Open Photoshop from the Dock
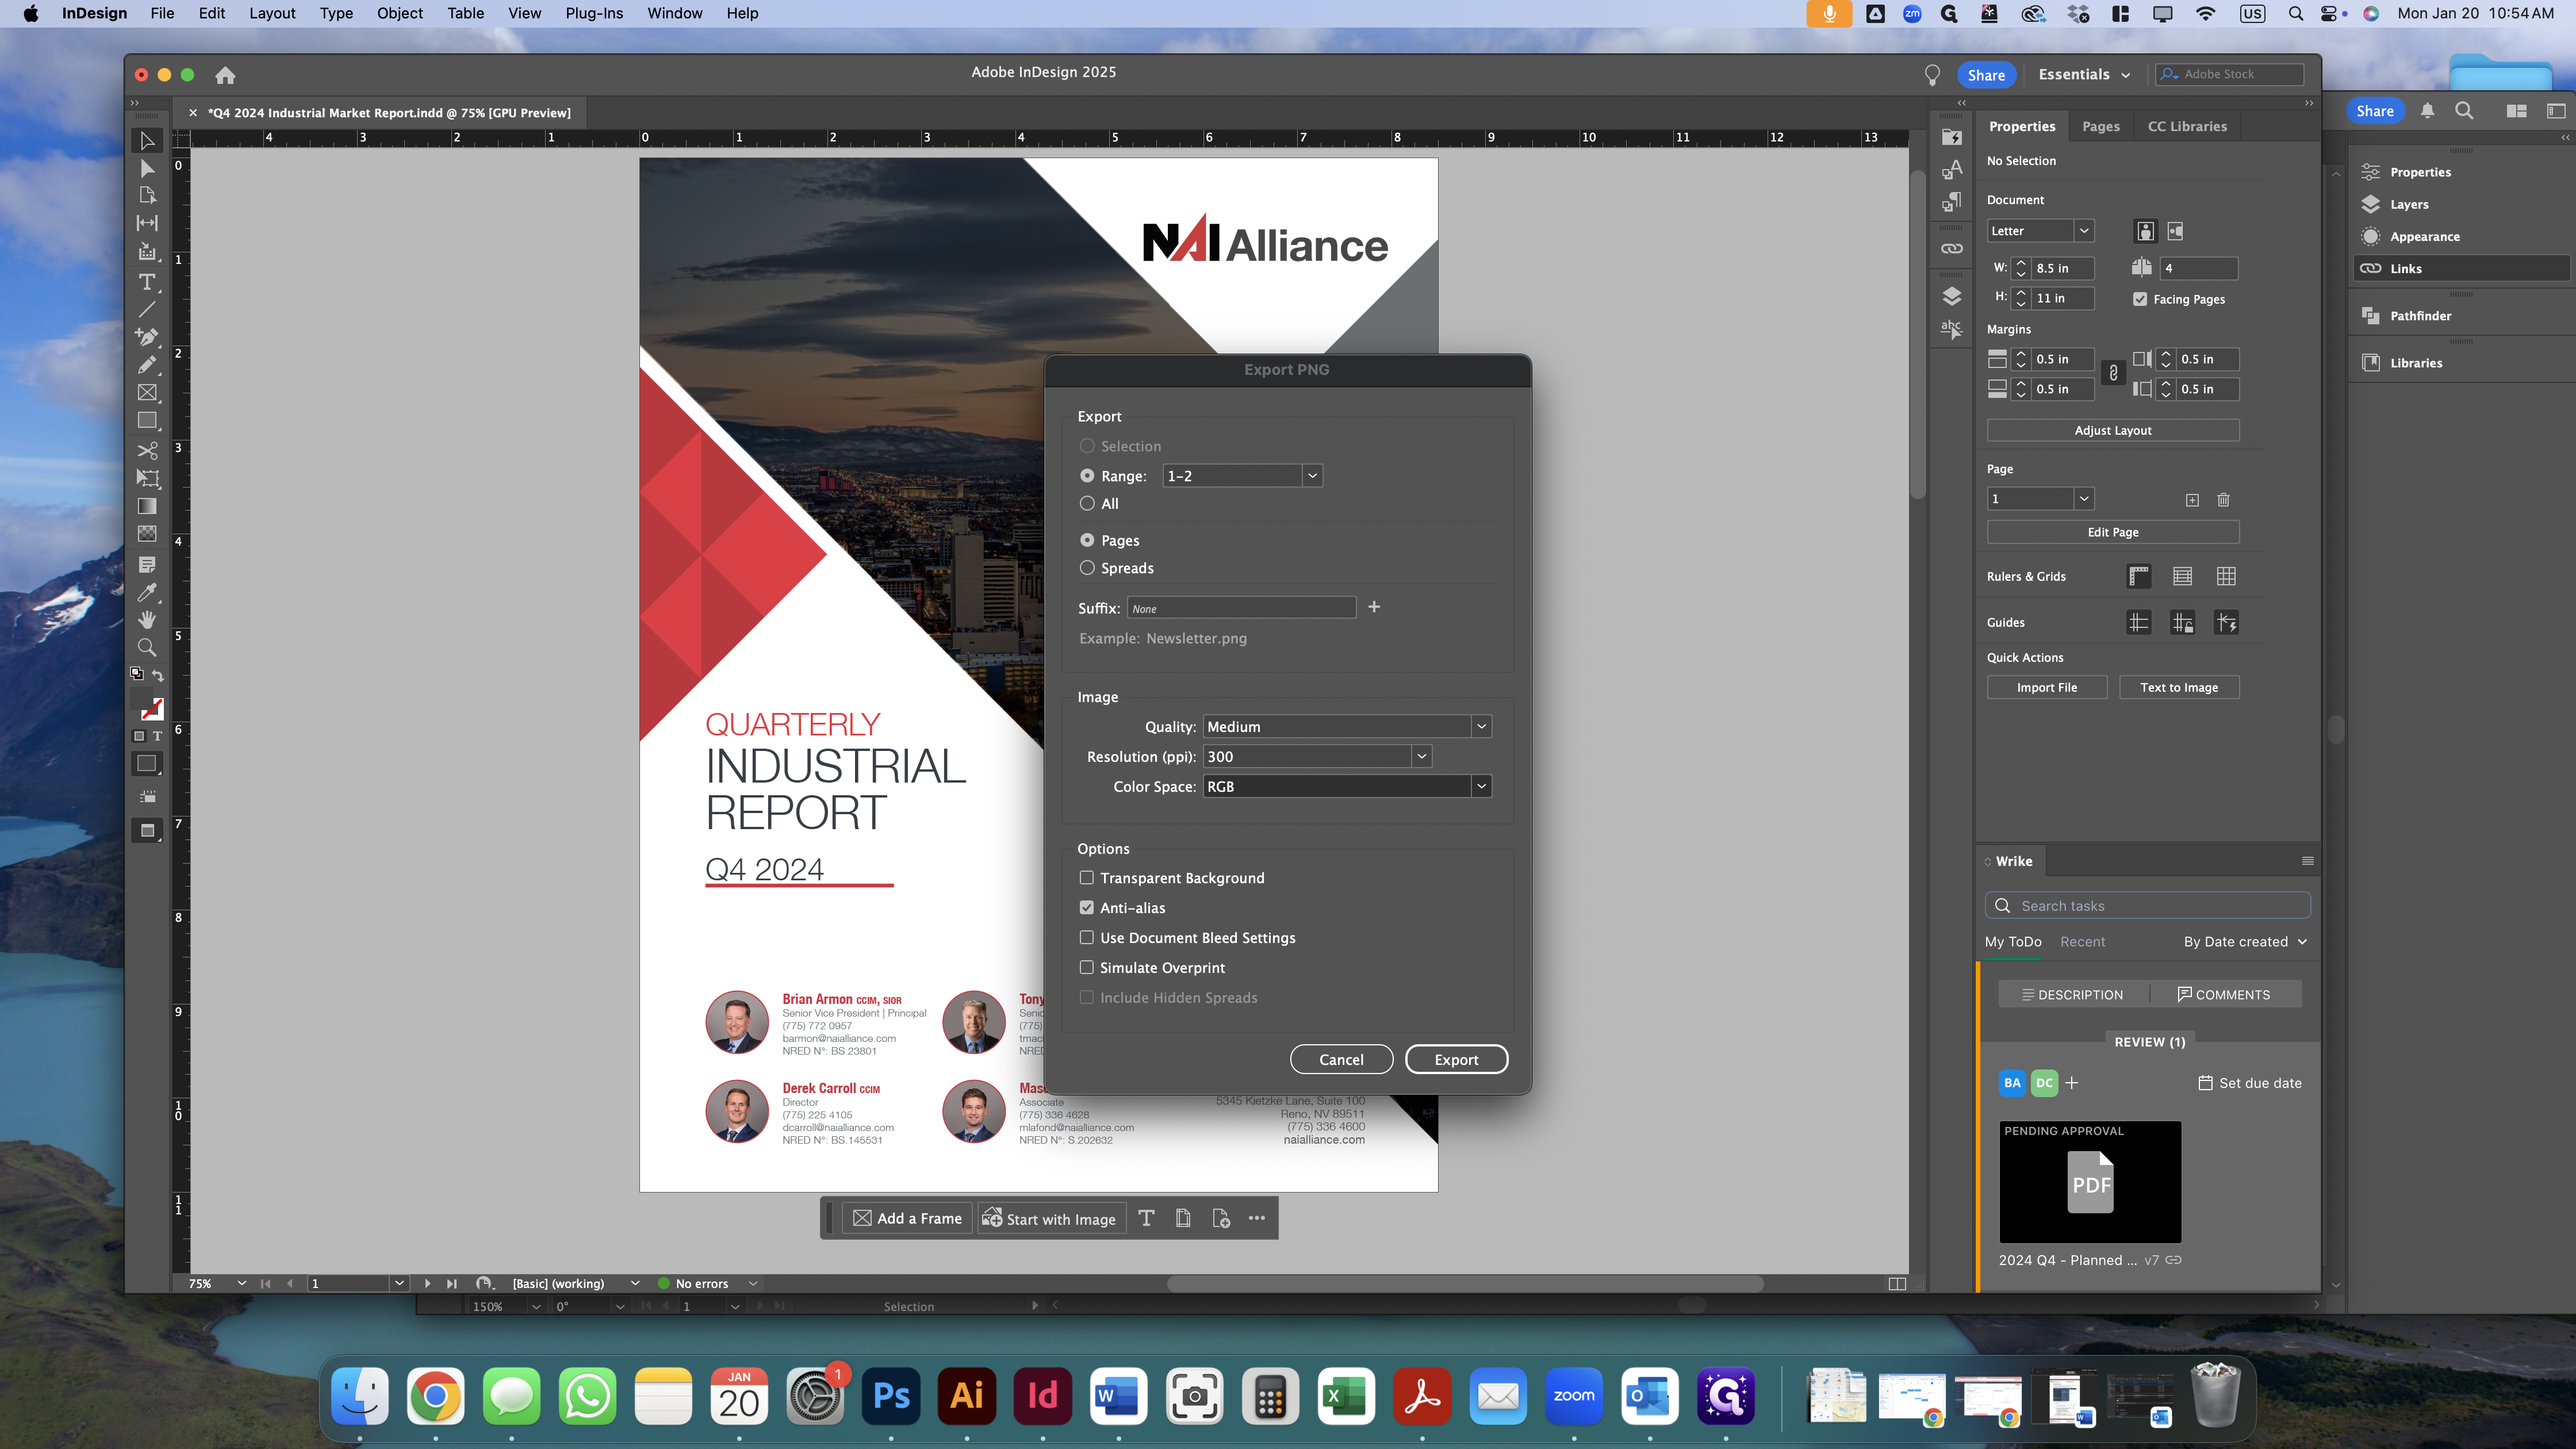 point(890,1396)
